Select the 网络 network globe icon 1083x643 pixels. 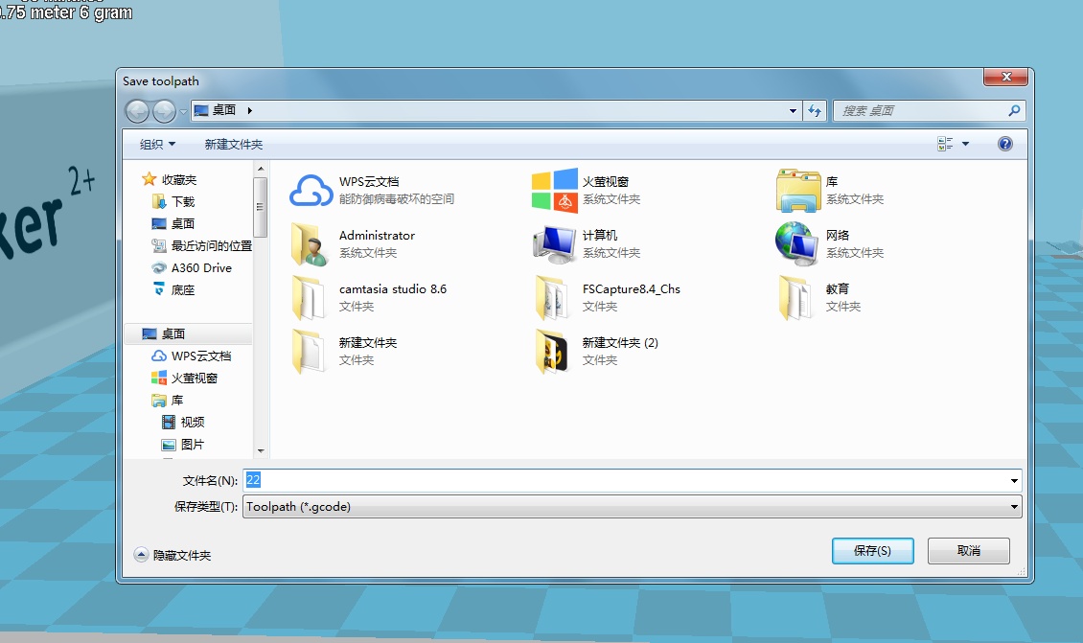click(798, 243)
